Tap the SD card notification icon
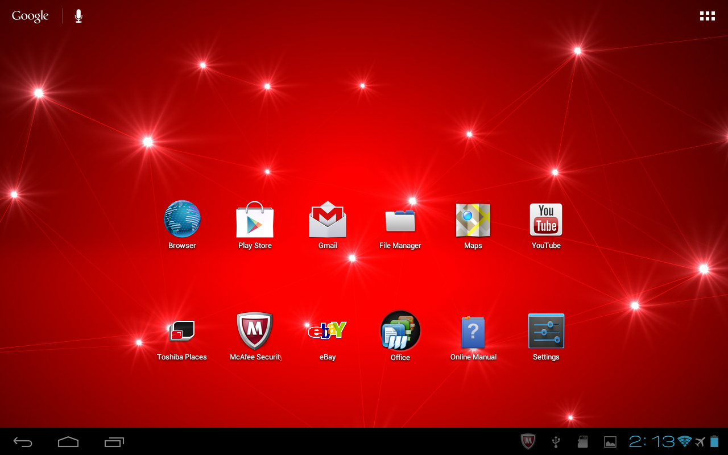 pos(582,441)
